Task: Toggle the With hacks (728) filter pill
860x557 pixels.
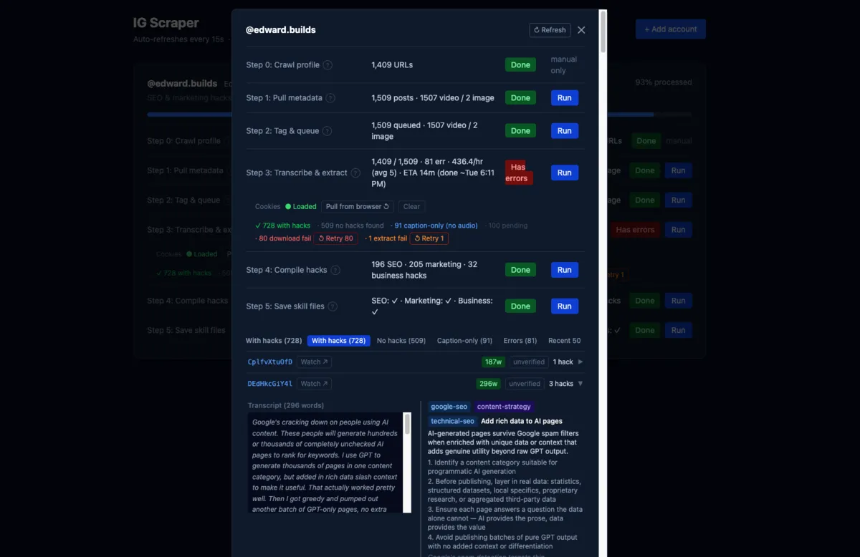Action: tap(338, 340)
